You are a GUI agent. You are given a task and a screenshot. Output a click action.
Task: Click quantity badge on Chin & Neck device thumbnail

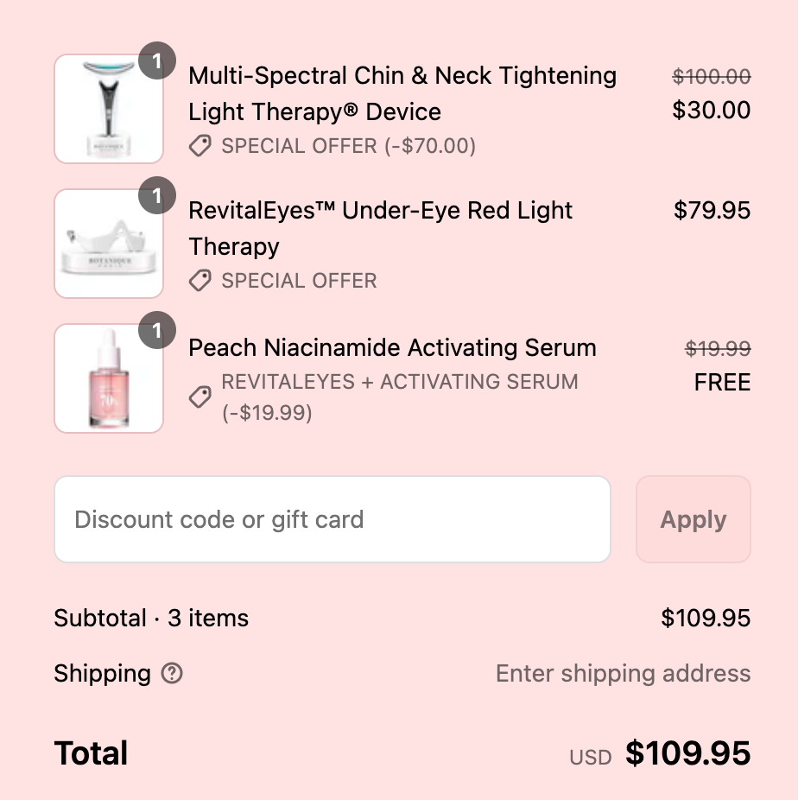click(x=156, y=61)
